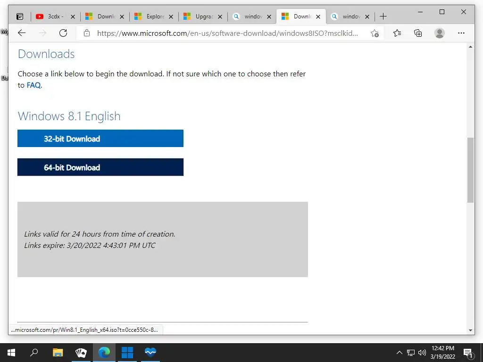Viewport: 483px width, 362px height.
Task: Click Microsoft Edge taskbar icon
Action: (x=104, y=353)
